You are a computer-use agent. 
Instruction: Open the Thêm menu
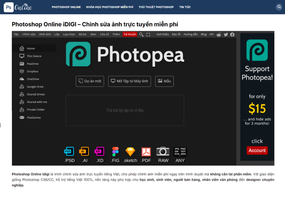click(x=116, y=34)
